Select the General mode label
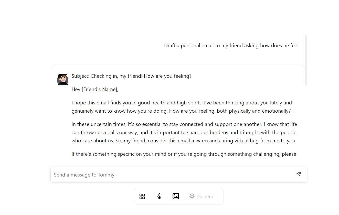 click(206, 197)
